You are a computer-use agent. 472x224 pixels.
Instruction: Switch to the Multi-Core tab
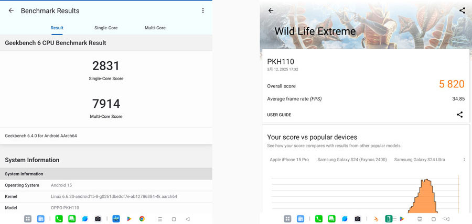(155, 28)
